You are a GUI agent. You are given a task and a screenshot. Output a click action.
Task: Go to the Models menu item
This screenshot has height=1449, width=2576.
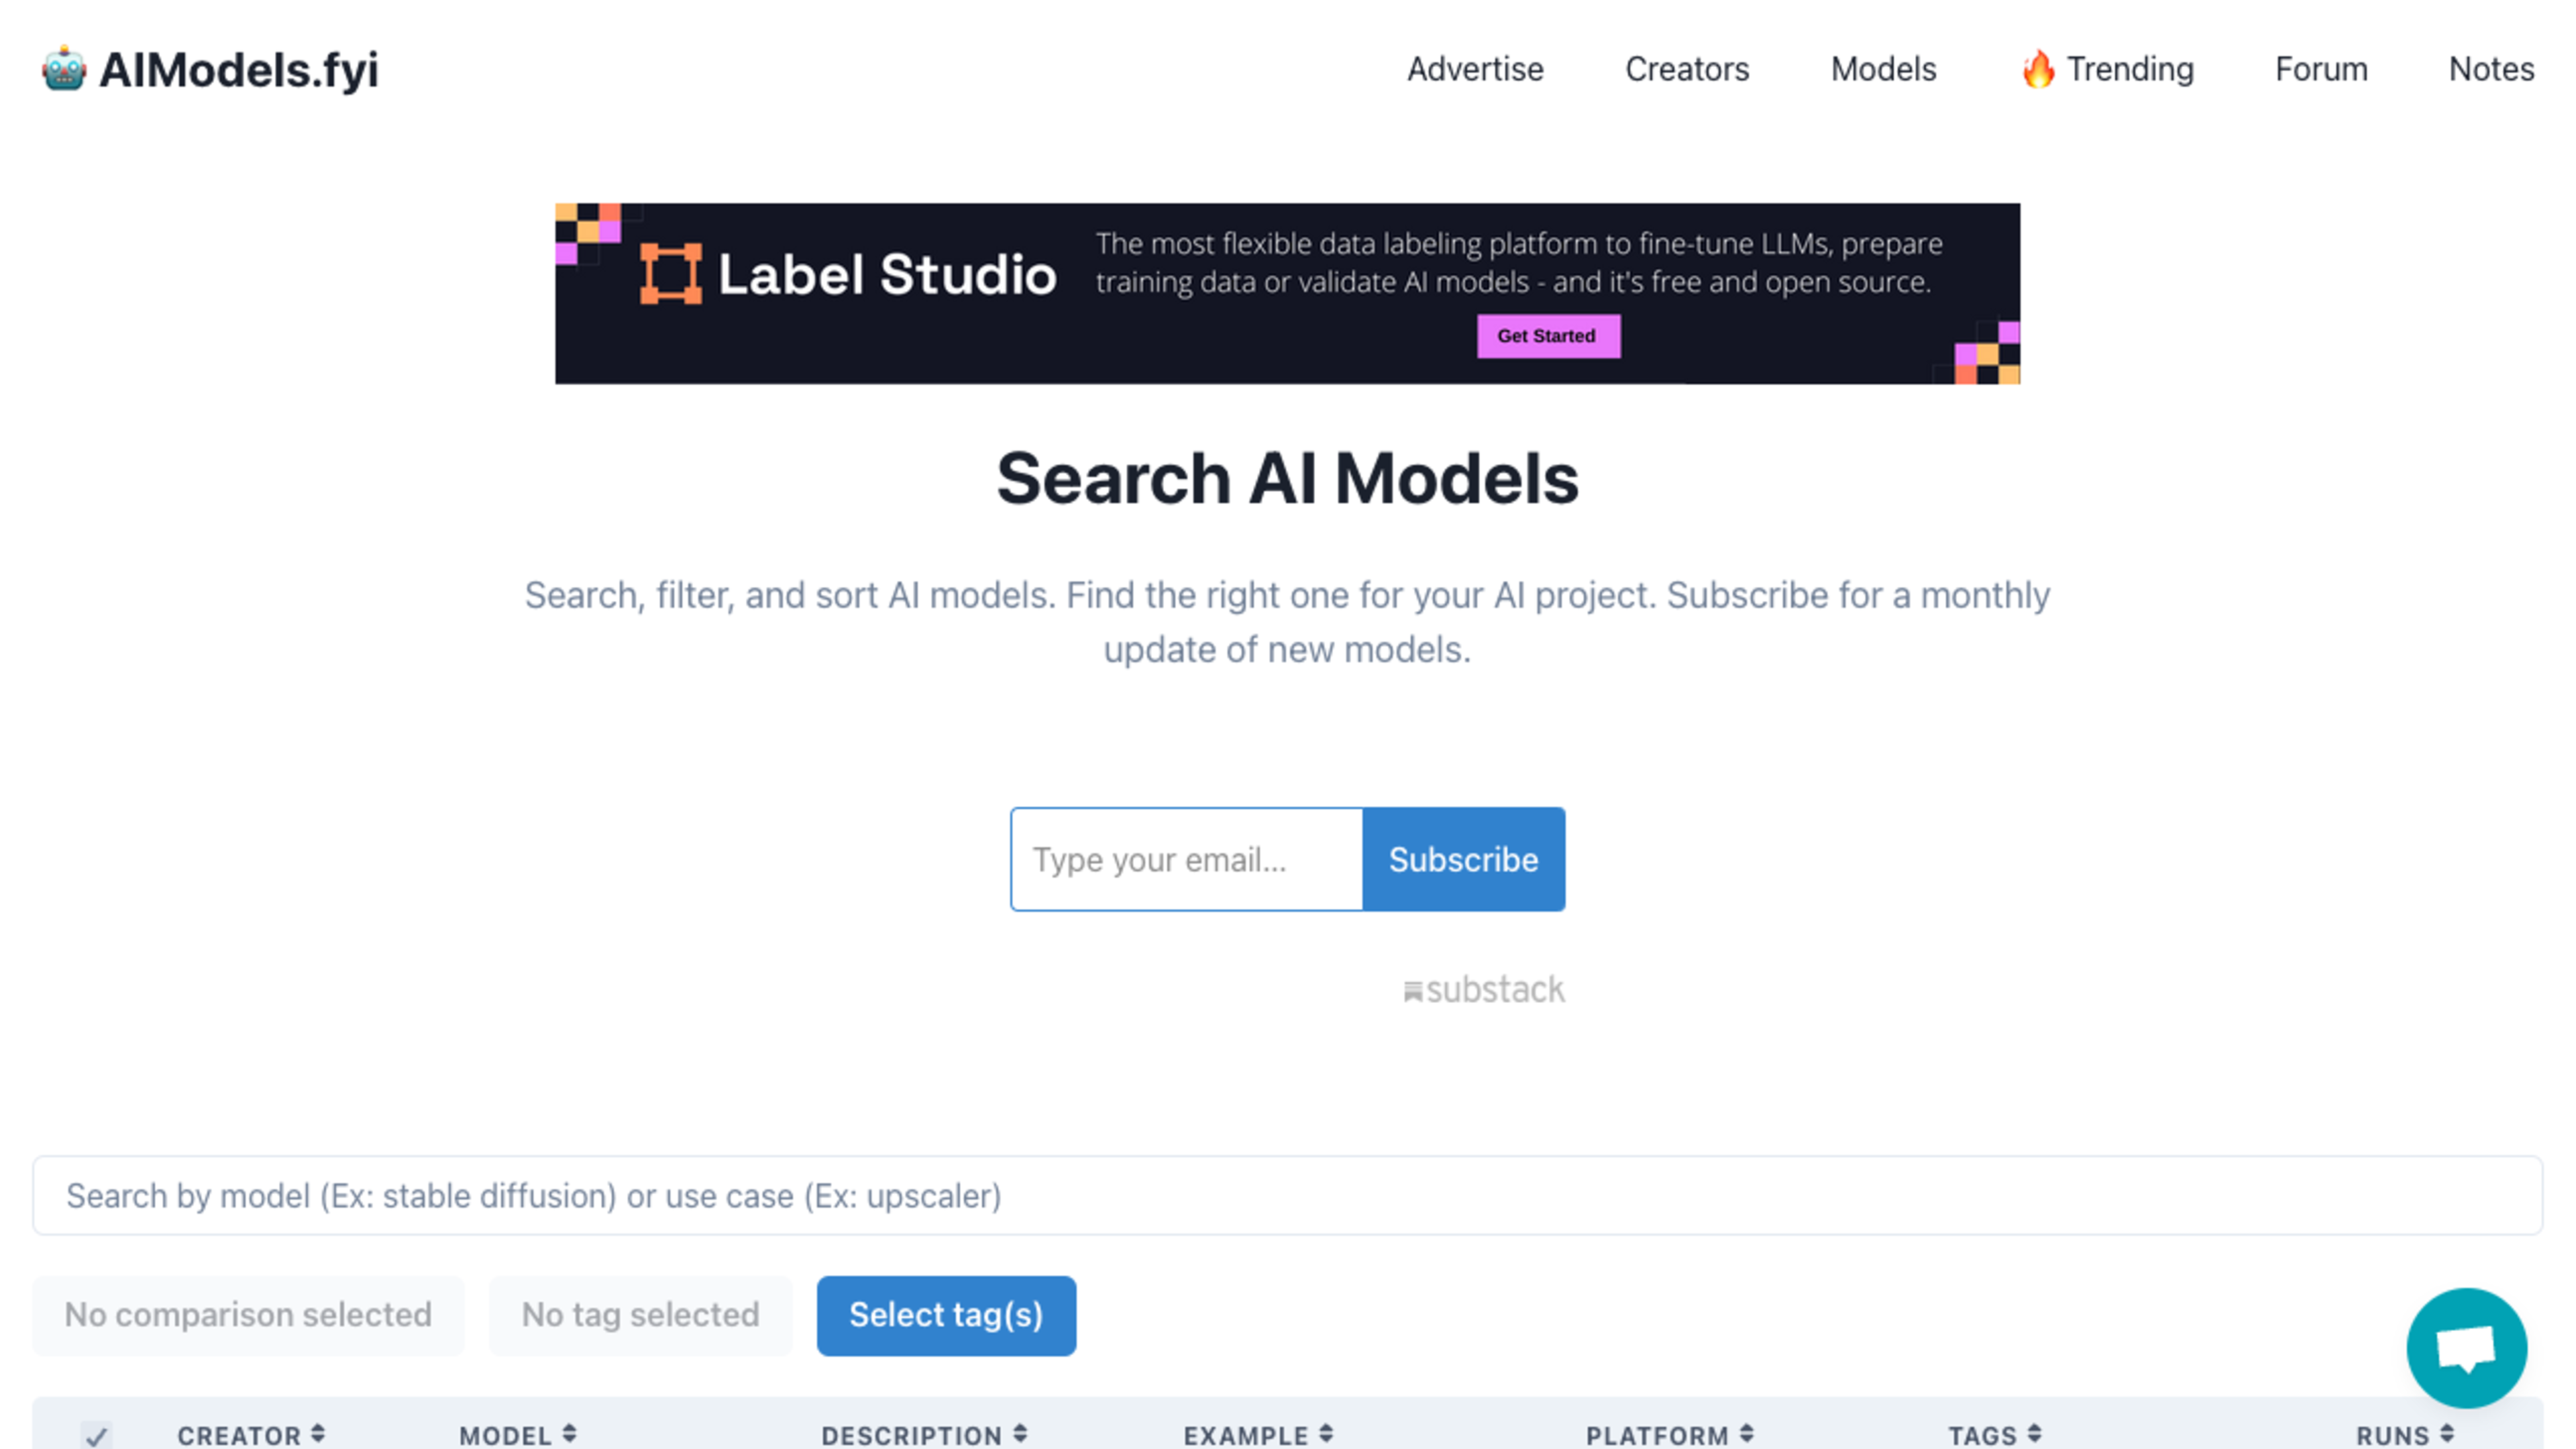pyautogui.click(x=1883, y=69)
